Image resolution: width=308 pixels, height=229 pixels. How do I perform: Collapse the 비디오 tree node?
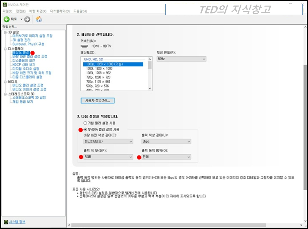pos(5,82)
